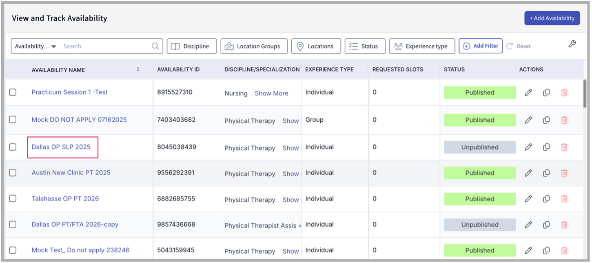
Task: Open the Austin New Clinic PT 2025 link
Action: [71, 173]
